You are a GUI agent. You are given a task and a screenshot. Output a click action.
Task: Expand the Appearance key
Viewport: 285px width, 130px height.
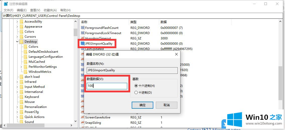pos(17,27)
